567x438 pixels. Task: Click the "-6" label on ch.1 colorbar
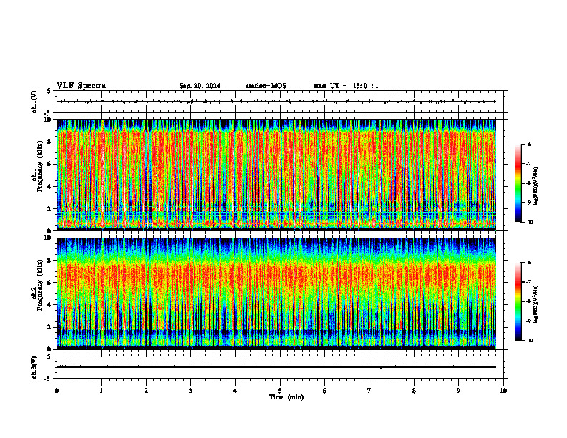click(528, 145)
